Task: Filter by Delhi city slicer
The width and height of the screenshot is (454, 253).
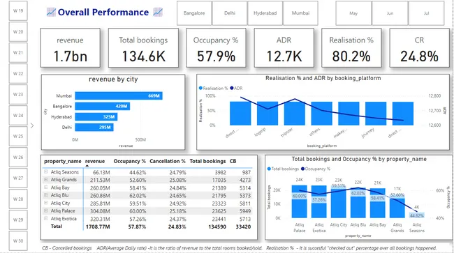Action: 230,13
